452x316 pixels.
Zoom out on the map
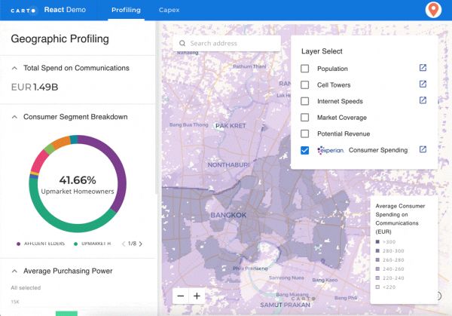click(x=181, y=296)
